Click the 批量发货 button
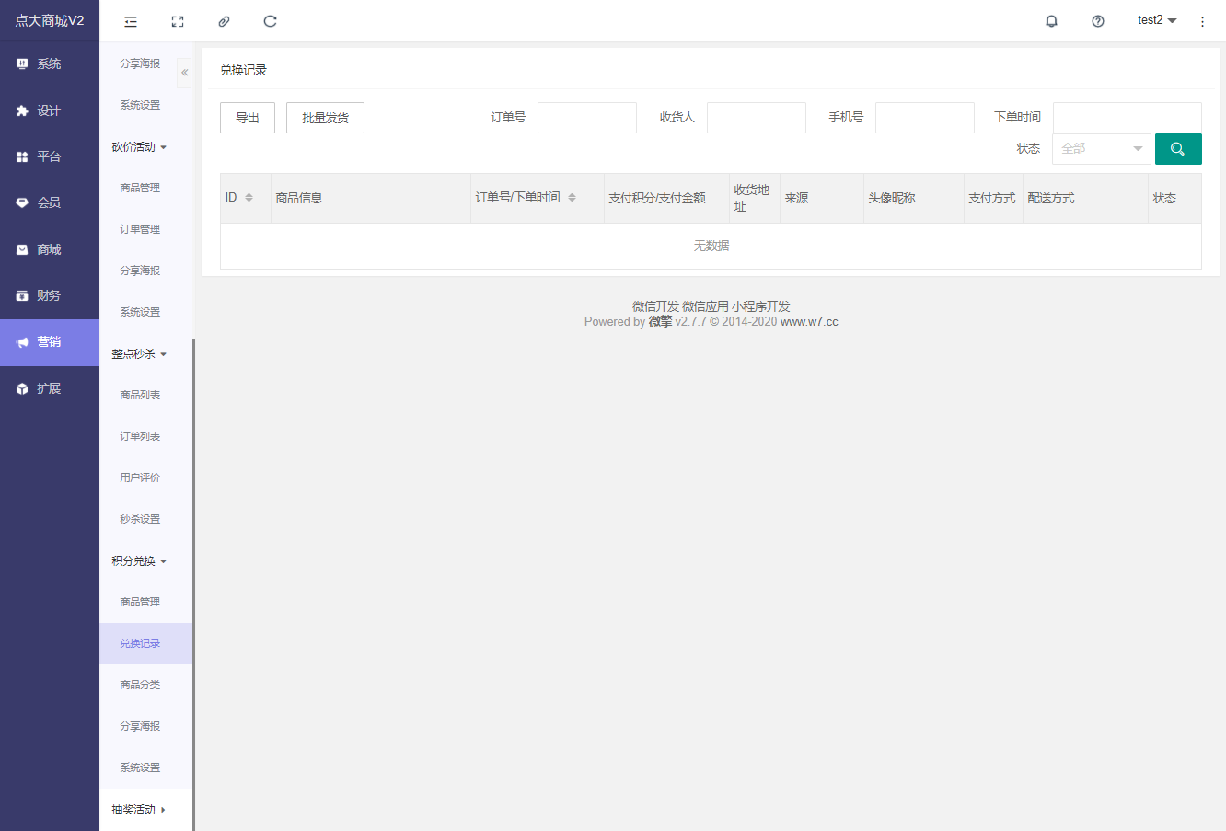 coord(325,118)
